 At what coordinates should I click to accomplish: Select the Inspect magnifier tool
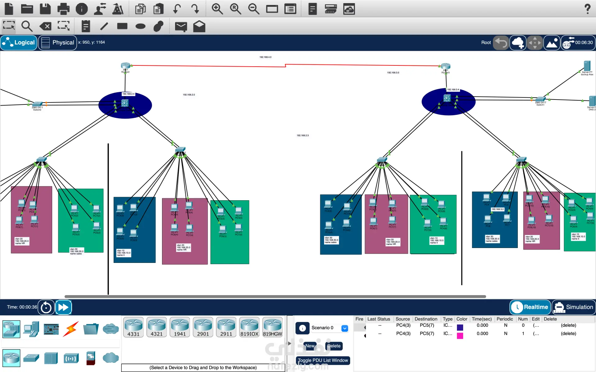(27, 26)
